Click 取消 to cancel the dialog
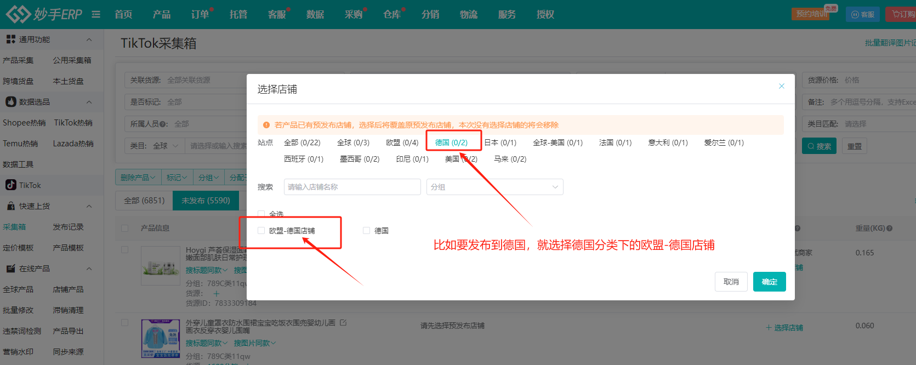The width and height of the screenshot is (916, 365). (x=731, y=282)
